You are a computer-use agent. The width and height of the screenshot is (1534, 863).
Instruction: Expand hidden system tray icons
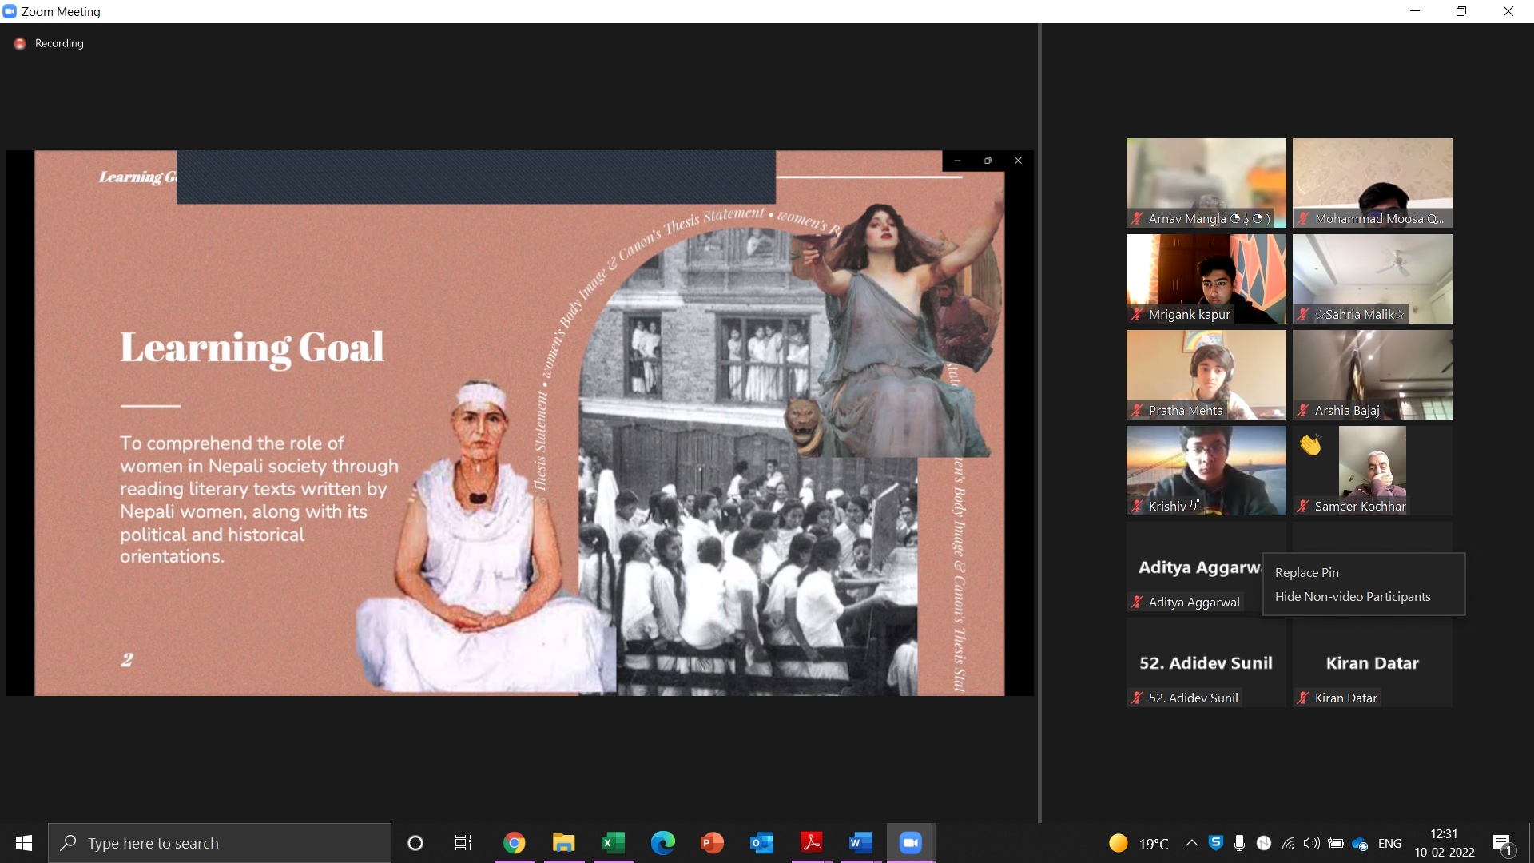click(1191, 843)
